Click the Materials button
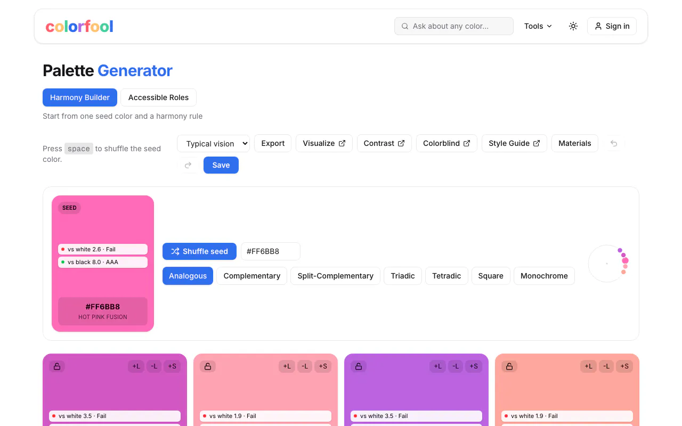Screen dimensions: 682x426 pyautogui.click(x=575, y=143)
